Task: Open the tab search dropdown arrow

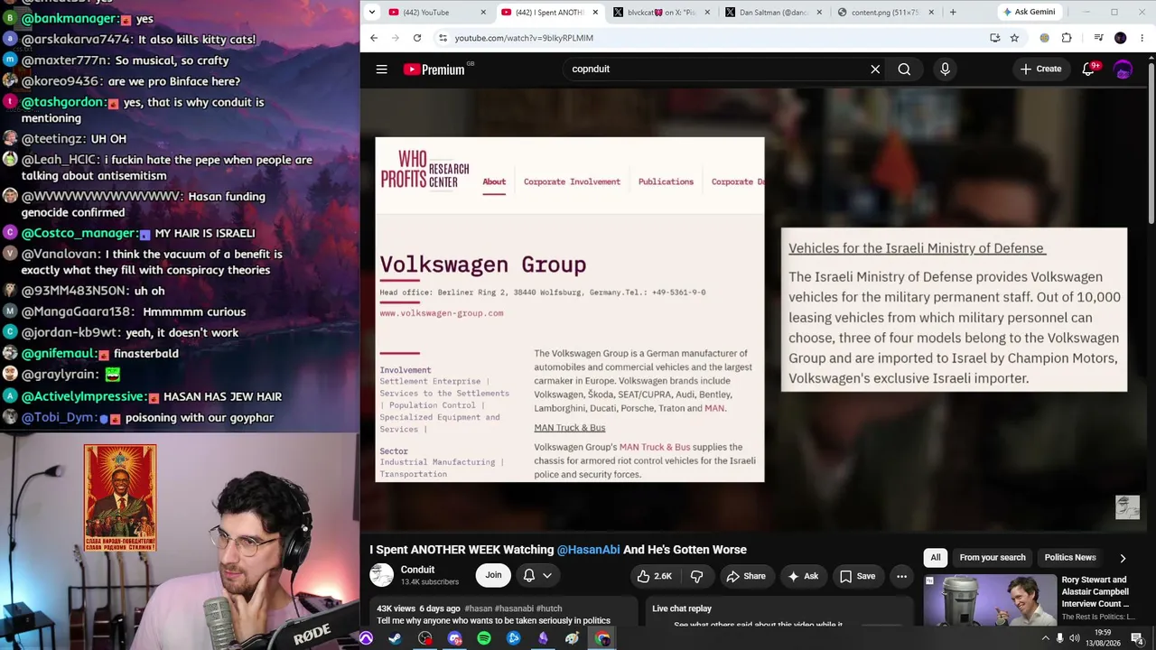Action: [x=372, y=12]
